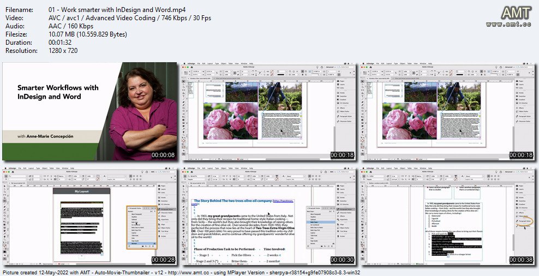539x276 pixels.
Task: Click the Home icon in 00:00:28 thumbnail
Action: tap(13, 172)
